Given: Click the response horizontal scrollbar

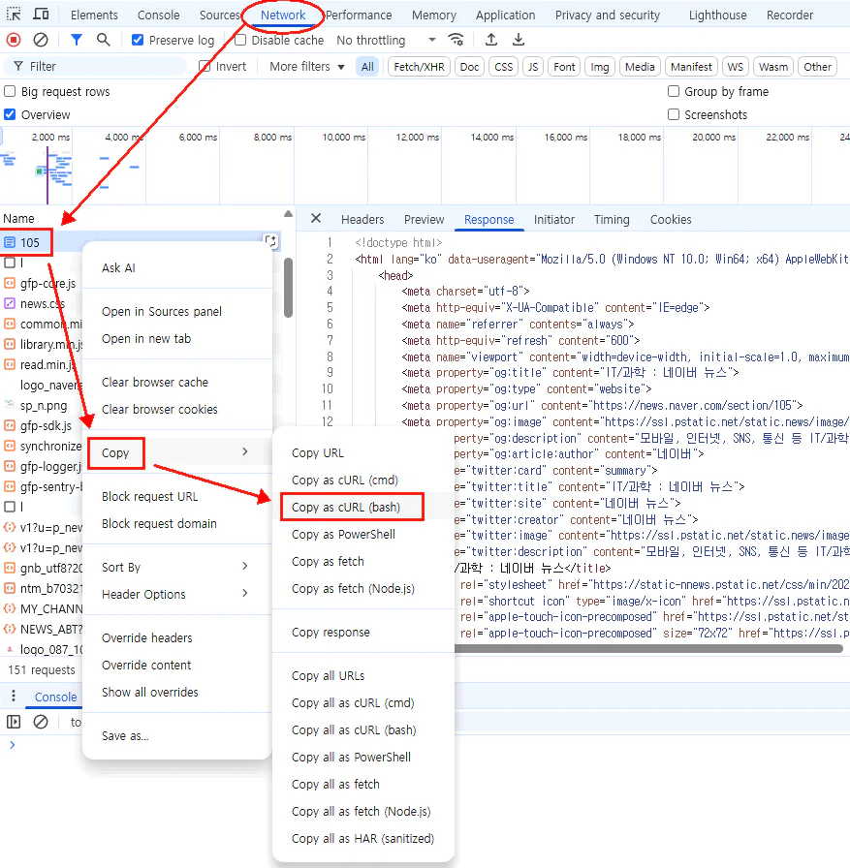Looking at the screenshot, I should click(647, 648).
